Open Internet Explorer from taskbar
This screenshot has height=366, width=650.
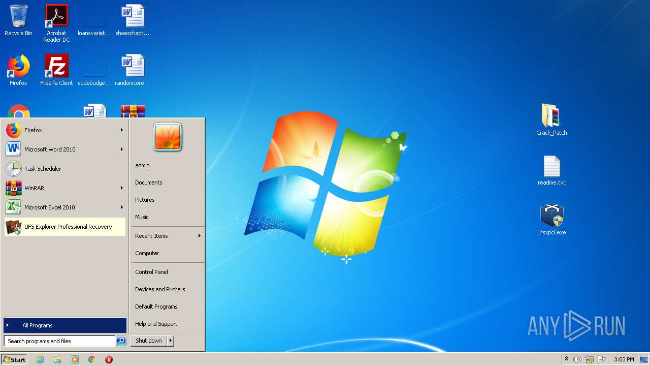pyautogui.click(x=40, y=359)
